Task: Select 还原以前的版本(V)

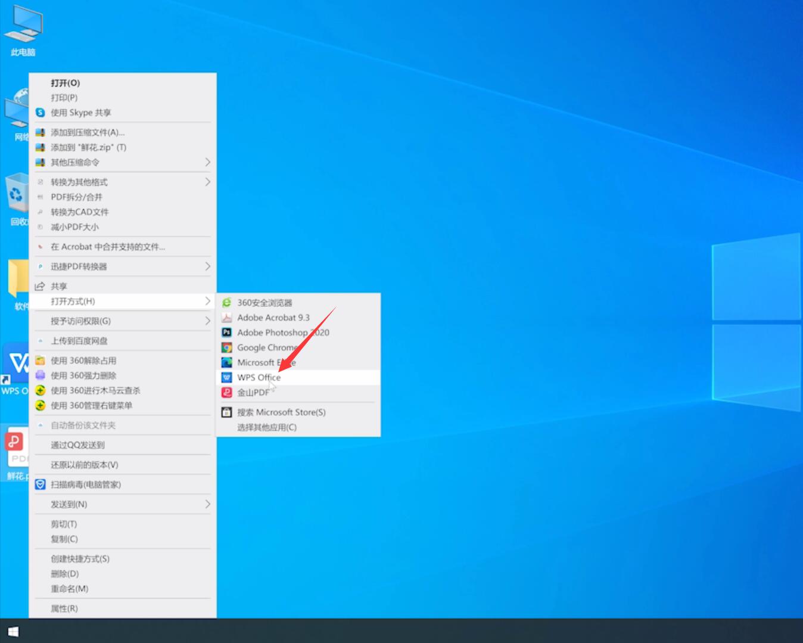Action: pos(123,464)
